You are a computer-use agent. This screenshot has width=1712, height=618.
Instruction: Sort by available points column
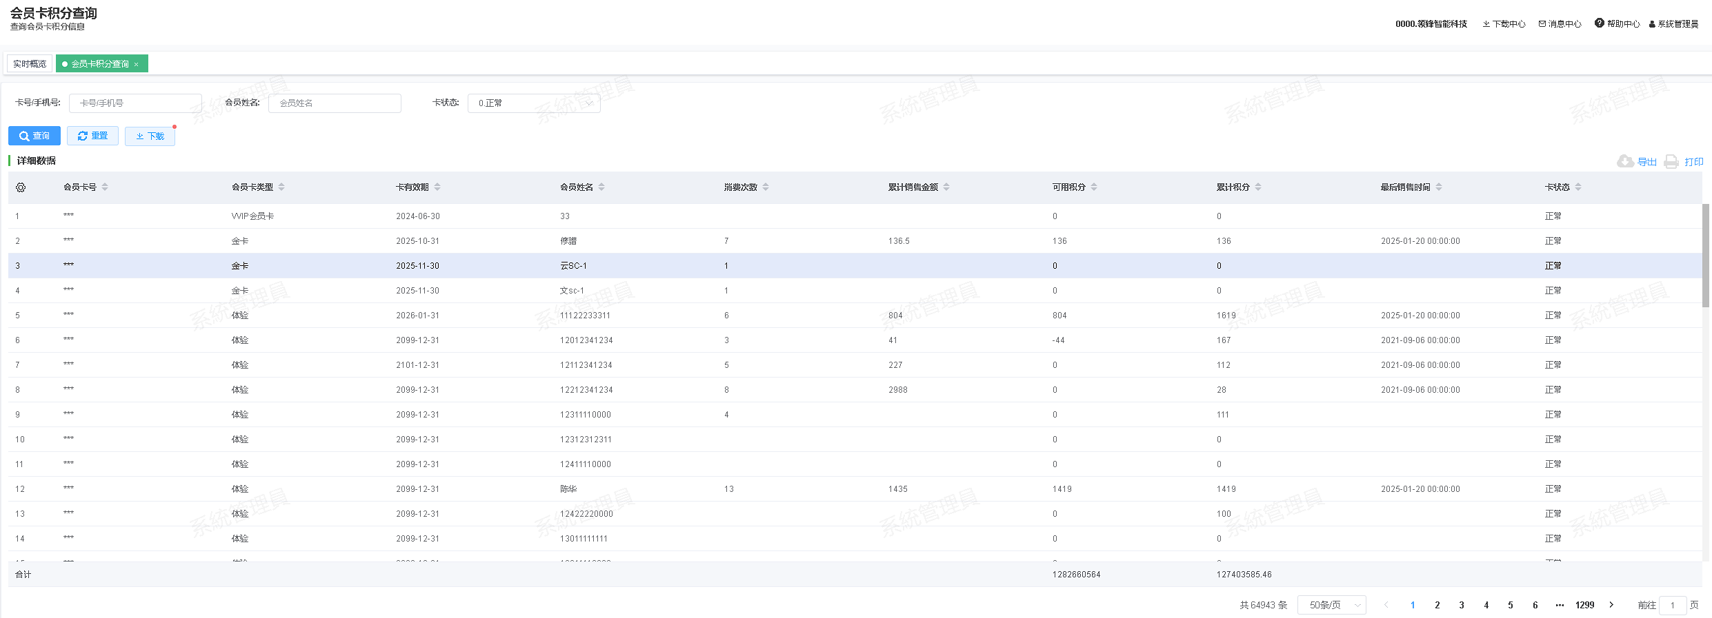(1094, 187)
